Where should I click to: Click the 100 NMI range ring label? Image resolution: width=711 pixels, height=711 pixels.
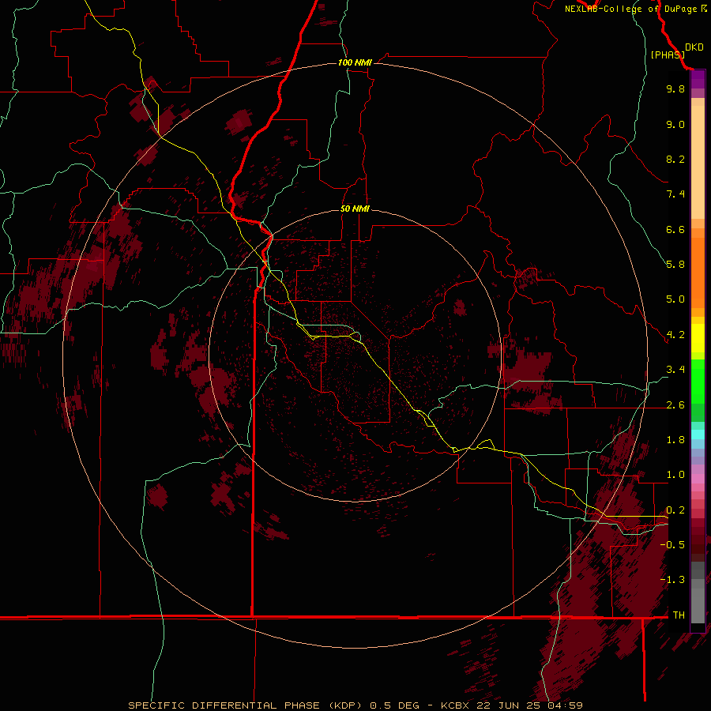click(355, 62)
